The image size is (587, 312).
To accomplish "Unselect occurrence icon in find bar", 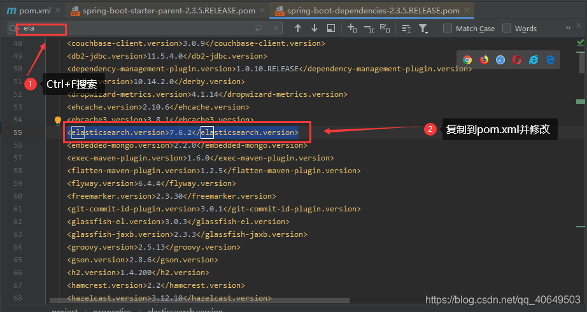I will (369, 29).
